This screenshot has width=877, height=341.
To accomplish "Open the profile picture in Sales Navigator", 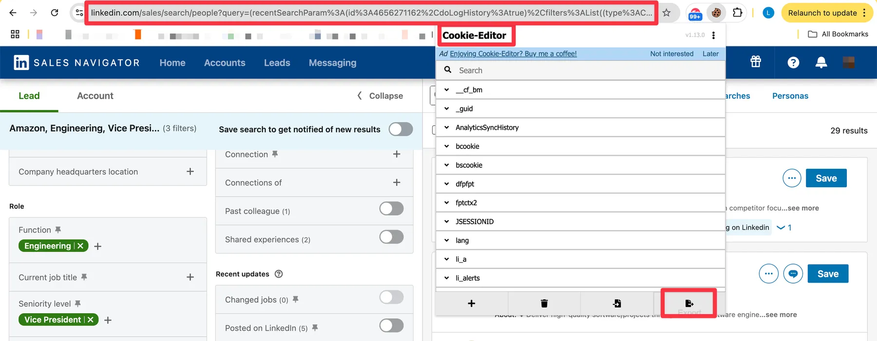I will tap(849, 62).
